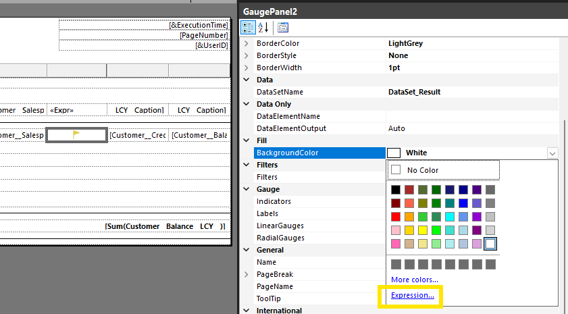Open the Property Pages icon

click(x=283, y=27)
